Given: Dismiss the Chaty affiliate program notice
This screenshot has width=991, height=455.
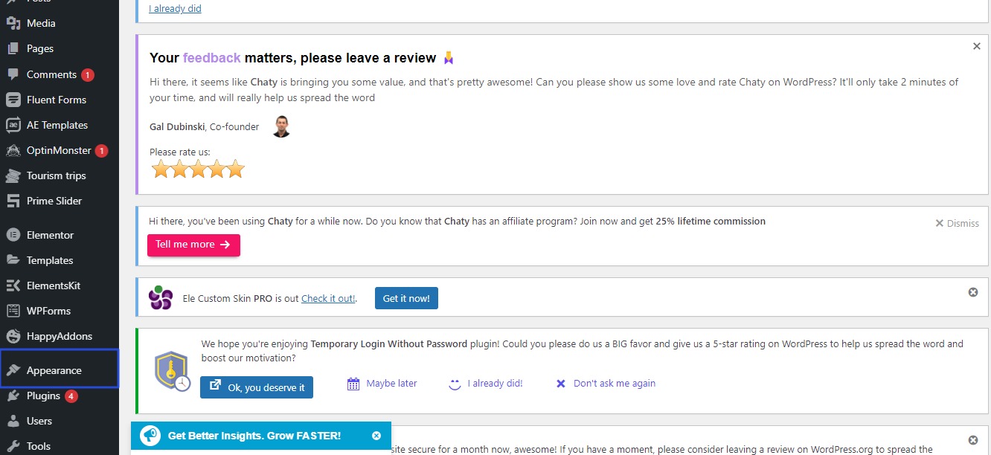Looking at the screenshot, I should (x=957, y=223).
